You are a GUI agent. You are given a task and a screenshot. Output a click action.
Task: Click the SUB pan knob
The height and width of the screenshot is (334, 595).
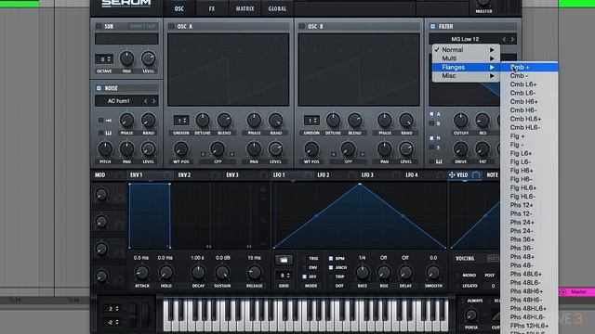126,58
